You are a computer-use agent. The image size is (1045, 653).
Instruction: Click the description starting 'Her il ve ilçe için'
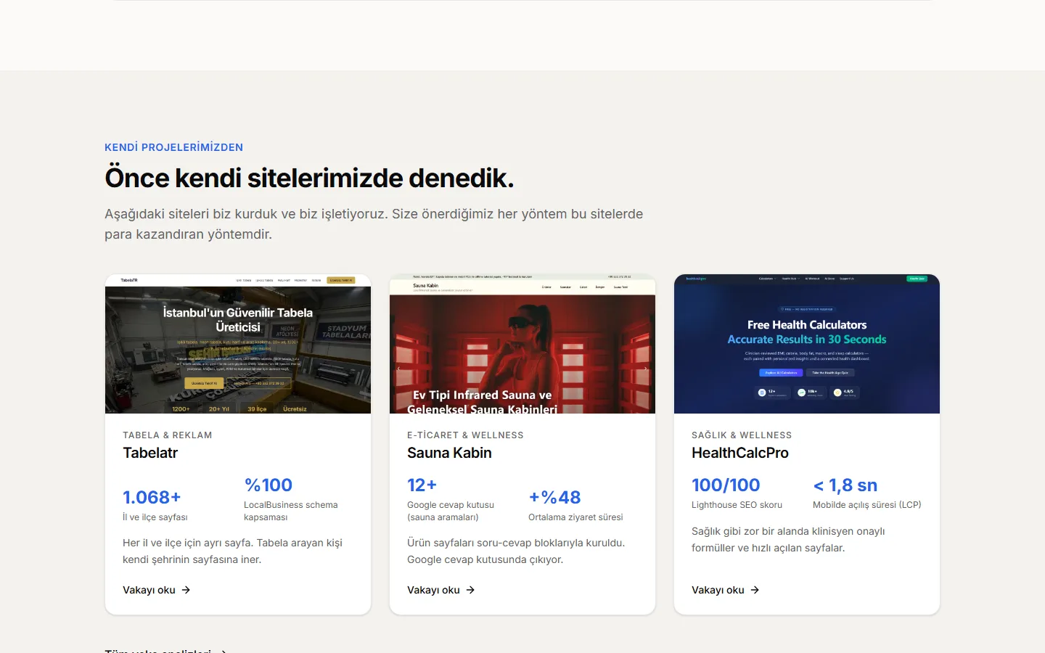click(232, 551)
